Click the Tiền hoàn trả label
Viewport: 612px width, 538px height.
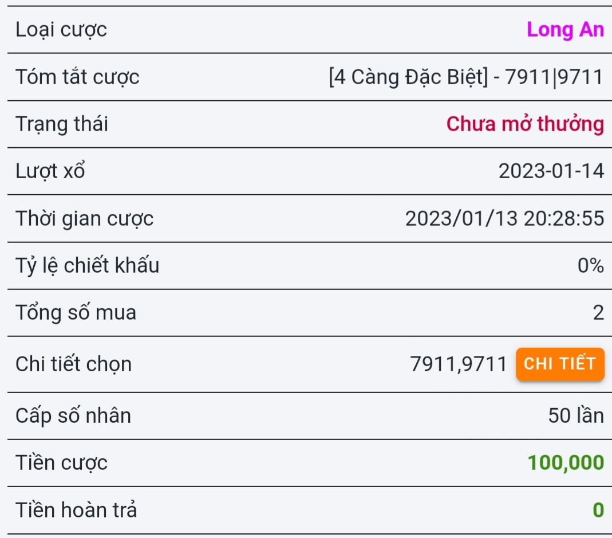tap(76, 509)
